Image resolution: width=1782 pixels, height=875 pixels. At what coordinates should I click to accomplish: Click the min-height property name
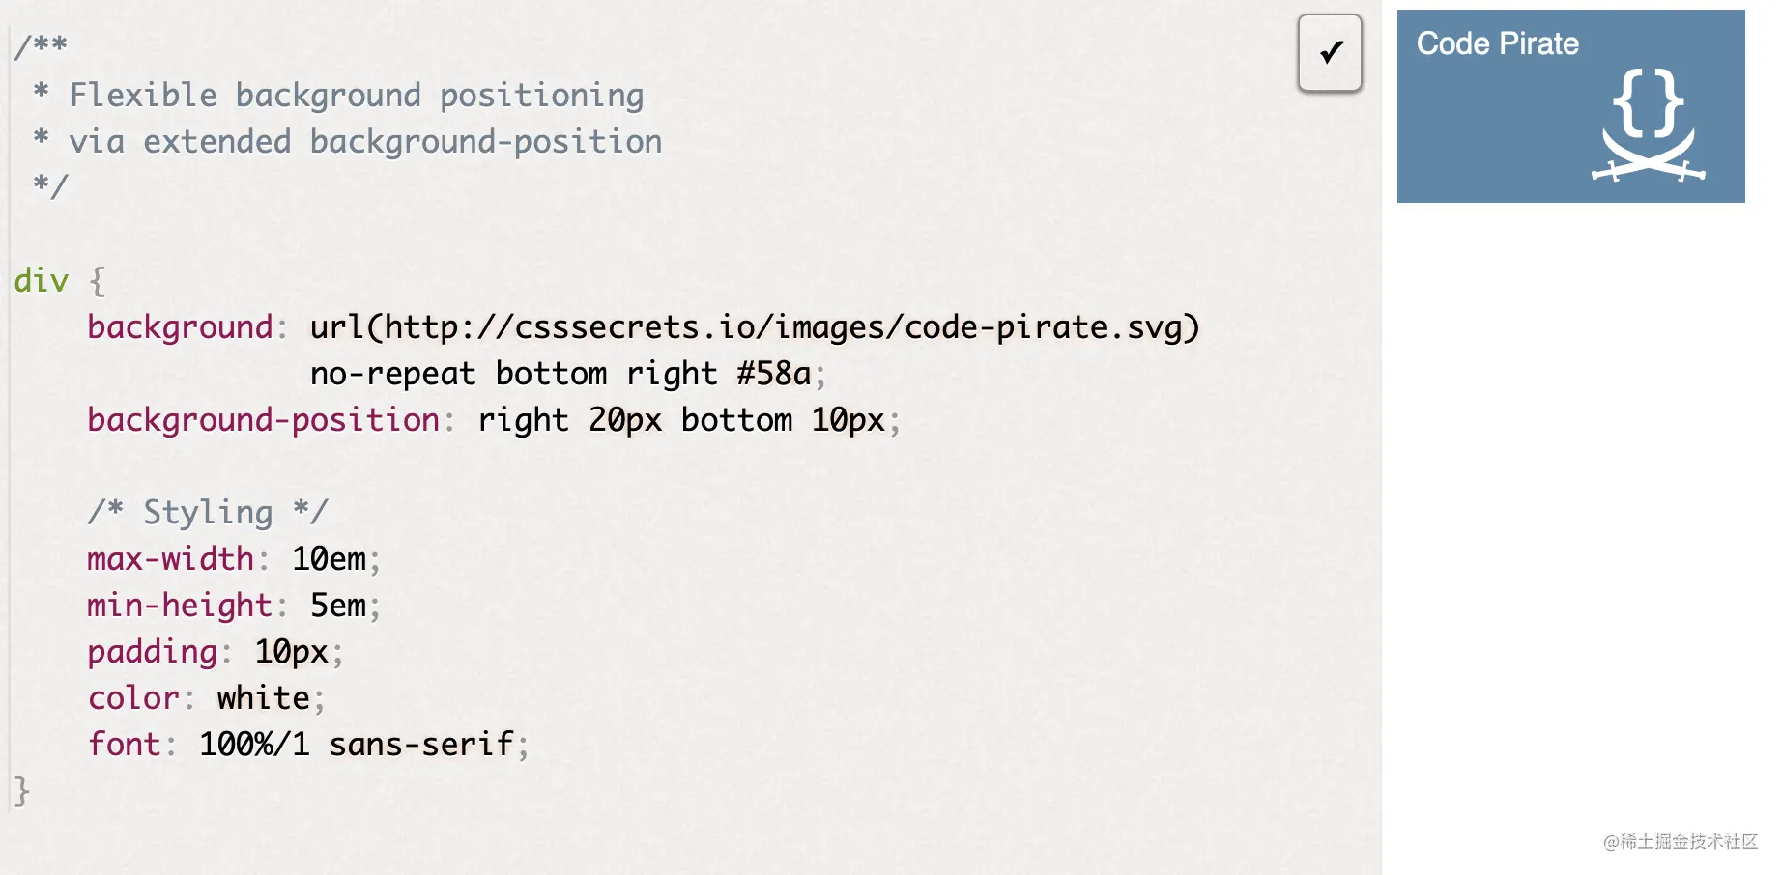click(x=180, y=606)
